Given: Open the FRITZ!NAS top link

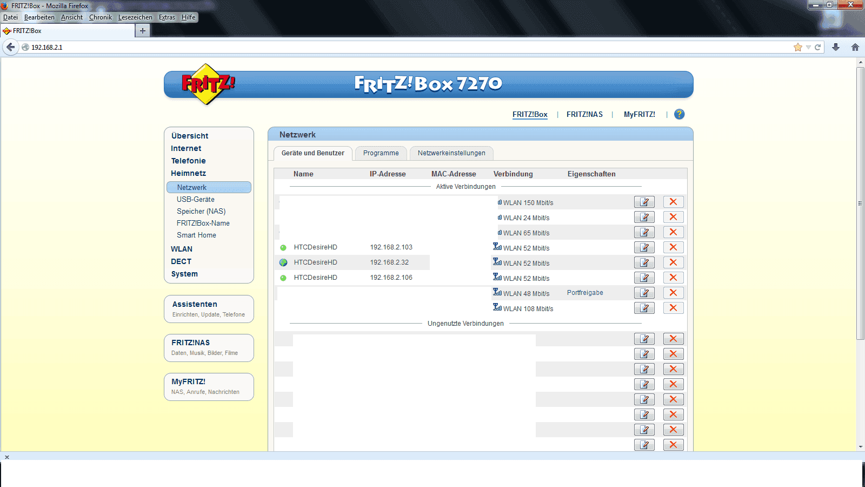Looking at the screenshot, I should click(x=584, y=114).
